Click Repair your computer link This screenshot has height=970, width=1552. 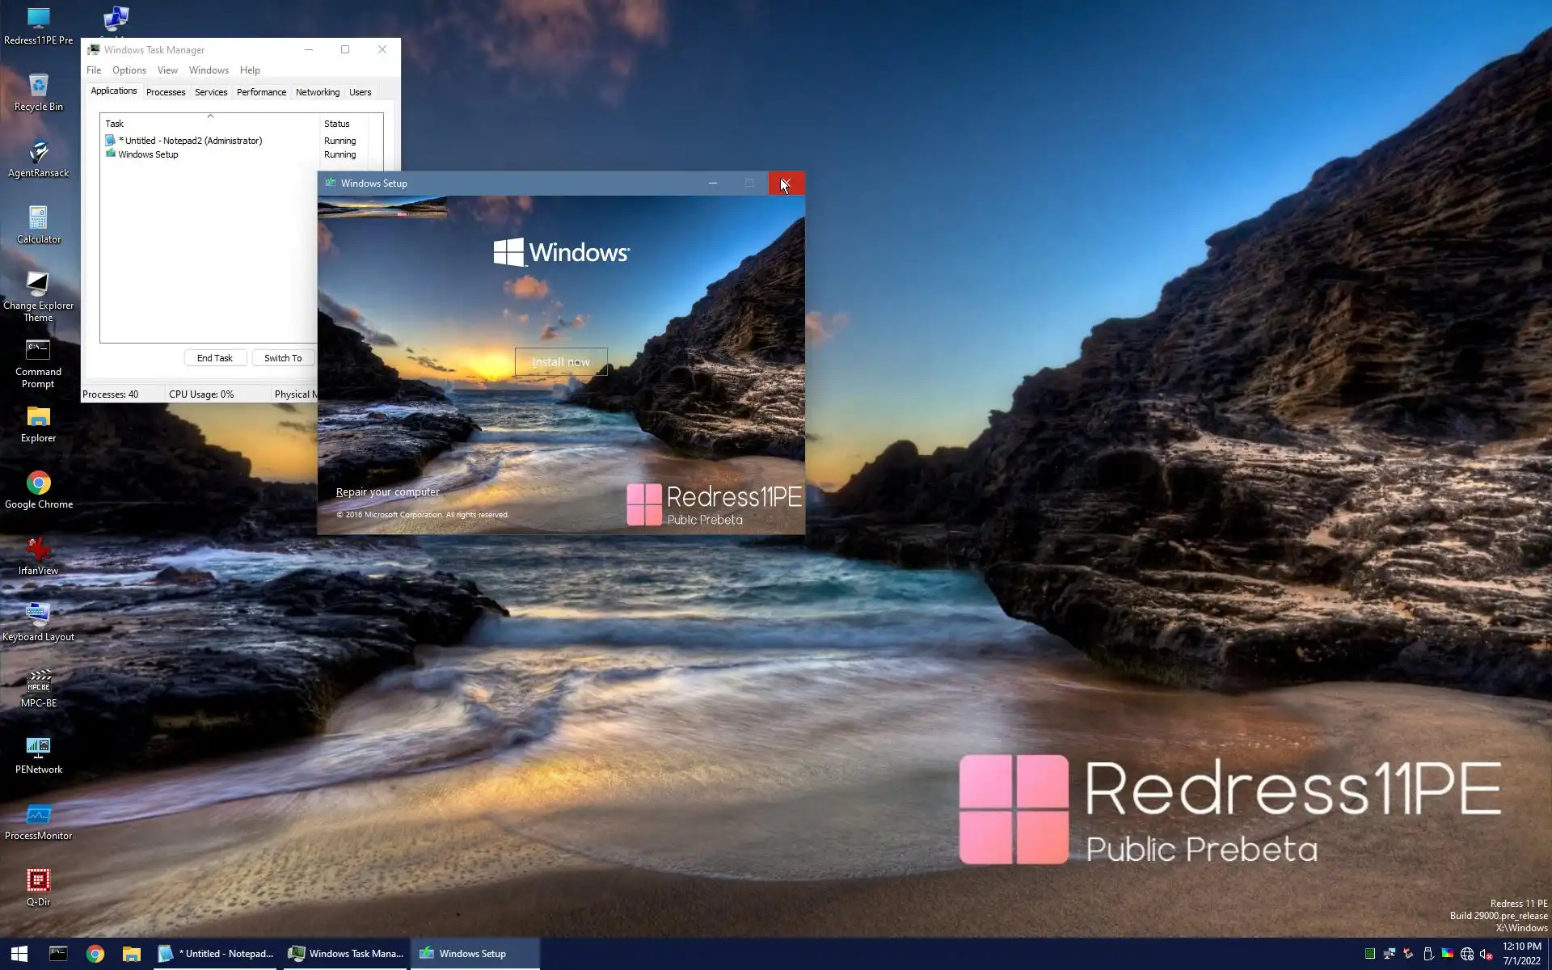(388, 491)
